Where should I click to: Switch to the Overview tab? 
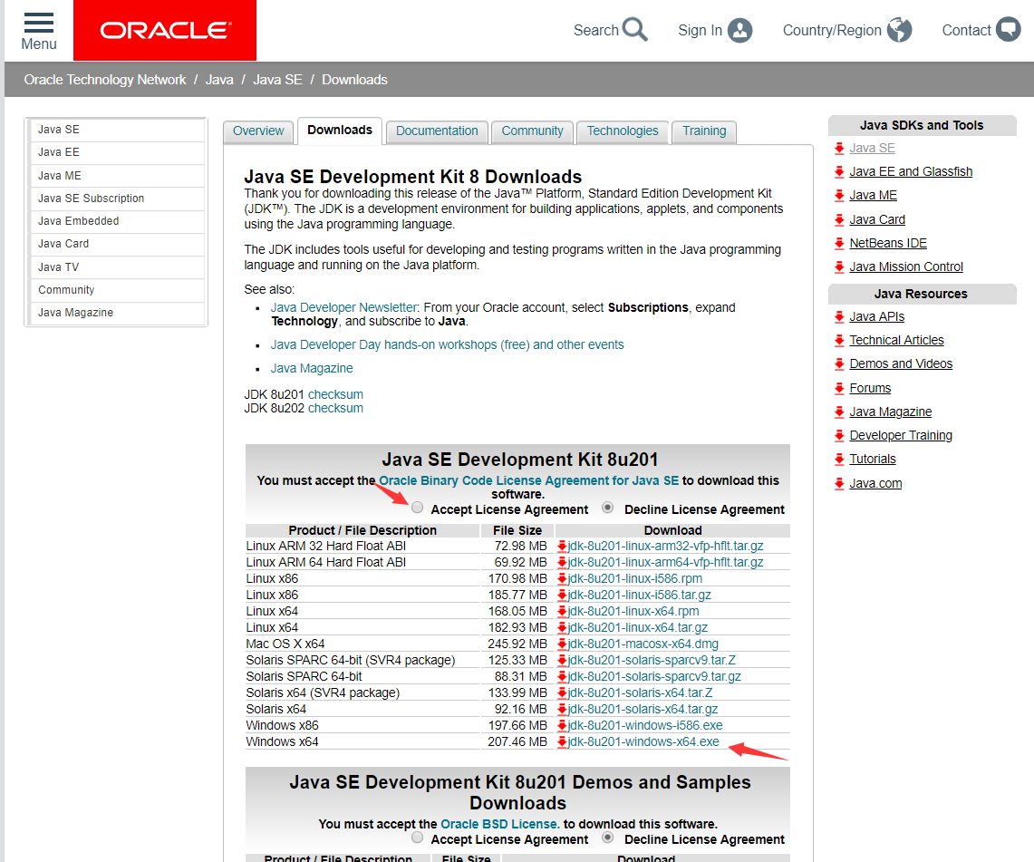click(258, 131)
